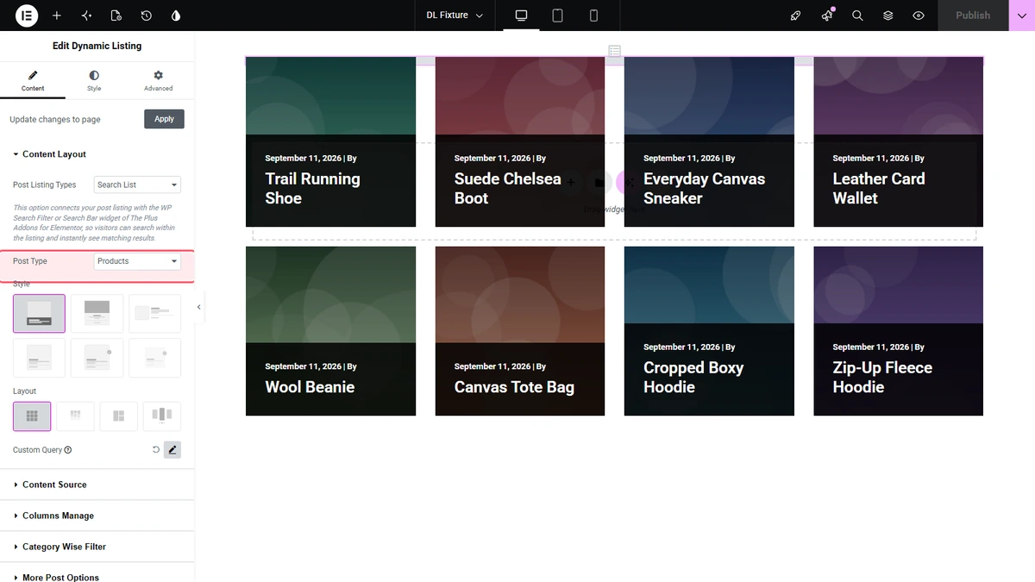Select the third Style option with side image
The height and width of the screenshot is (582, 1035).
(154, 313)
